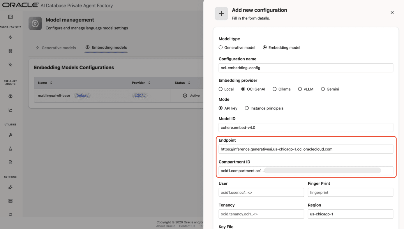Open the lightning bolt sidebar icon
Image resolution: width=404 pixels, height=229 pixels.
(10, 38)
